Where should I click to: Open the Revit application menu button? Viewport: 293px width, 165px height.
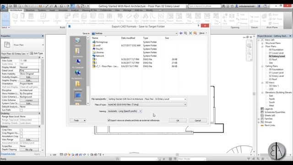tap(4, 7)
